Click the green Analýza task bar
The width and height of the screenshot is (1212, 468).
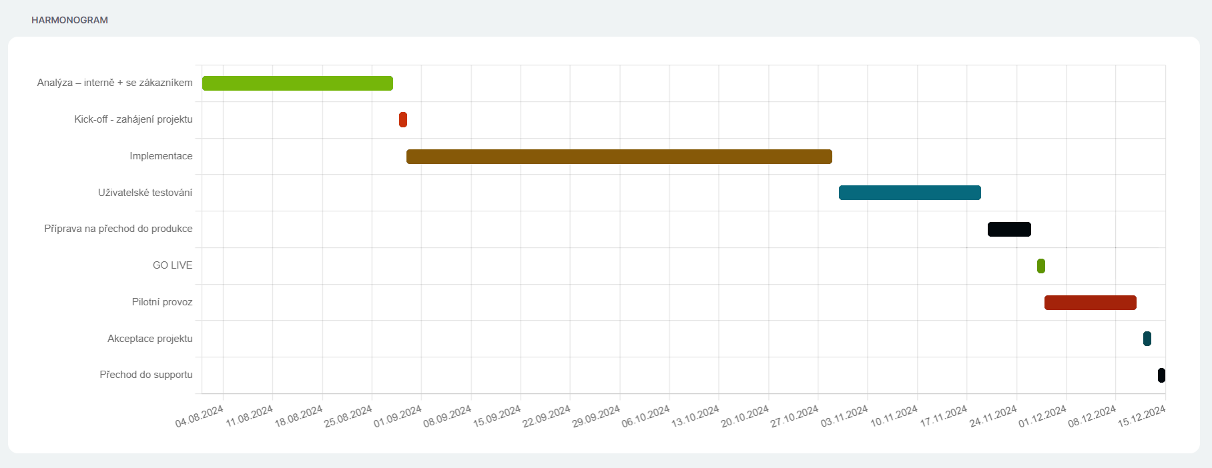(x=298, y=83)
